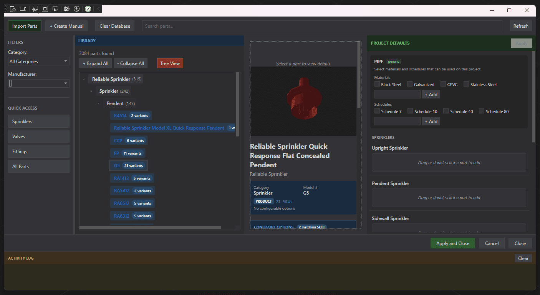
Task: Open Valves quick access filter
Action: 39,136
